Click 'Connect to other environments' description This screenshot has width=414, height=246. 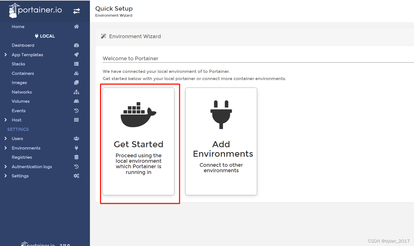(221, 168)
